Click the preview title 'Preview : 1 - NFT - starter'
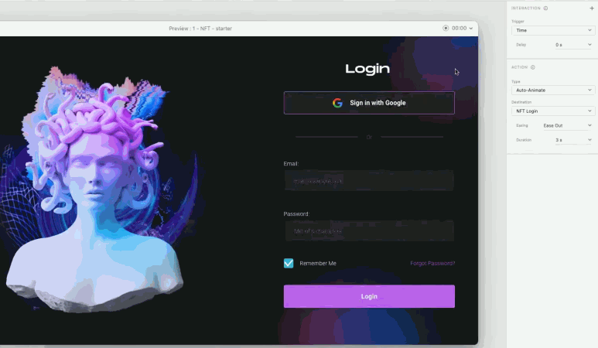Screen dimensions: 598x348 (x=200, y=29)
